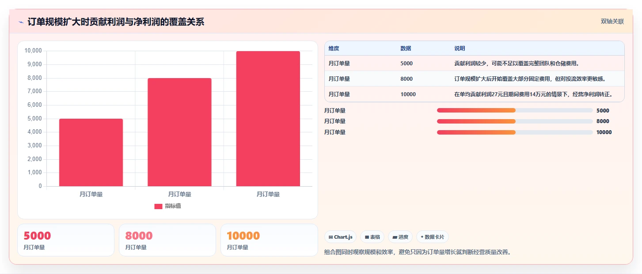This screenshot has width=642, height=274.
Task: Select the 数据卡片 tag
Action: 433,237
